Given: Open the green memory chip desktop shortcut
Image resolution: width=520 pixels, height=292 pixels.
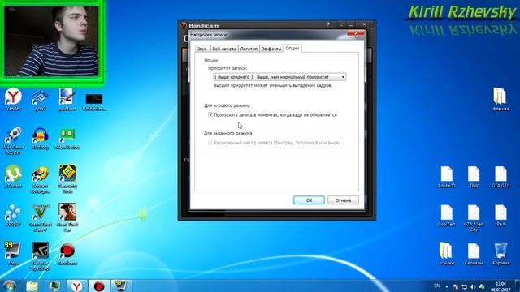Looking at the screenshot, I should point(67,139).
